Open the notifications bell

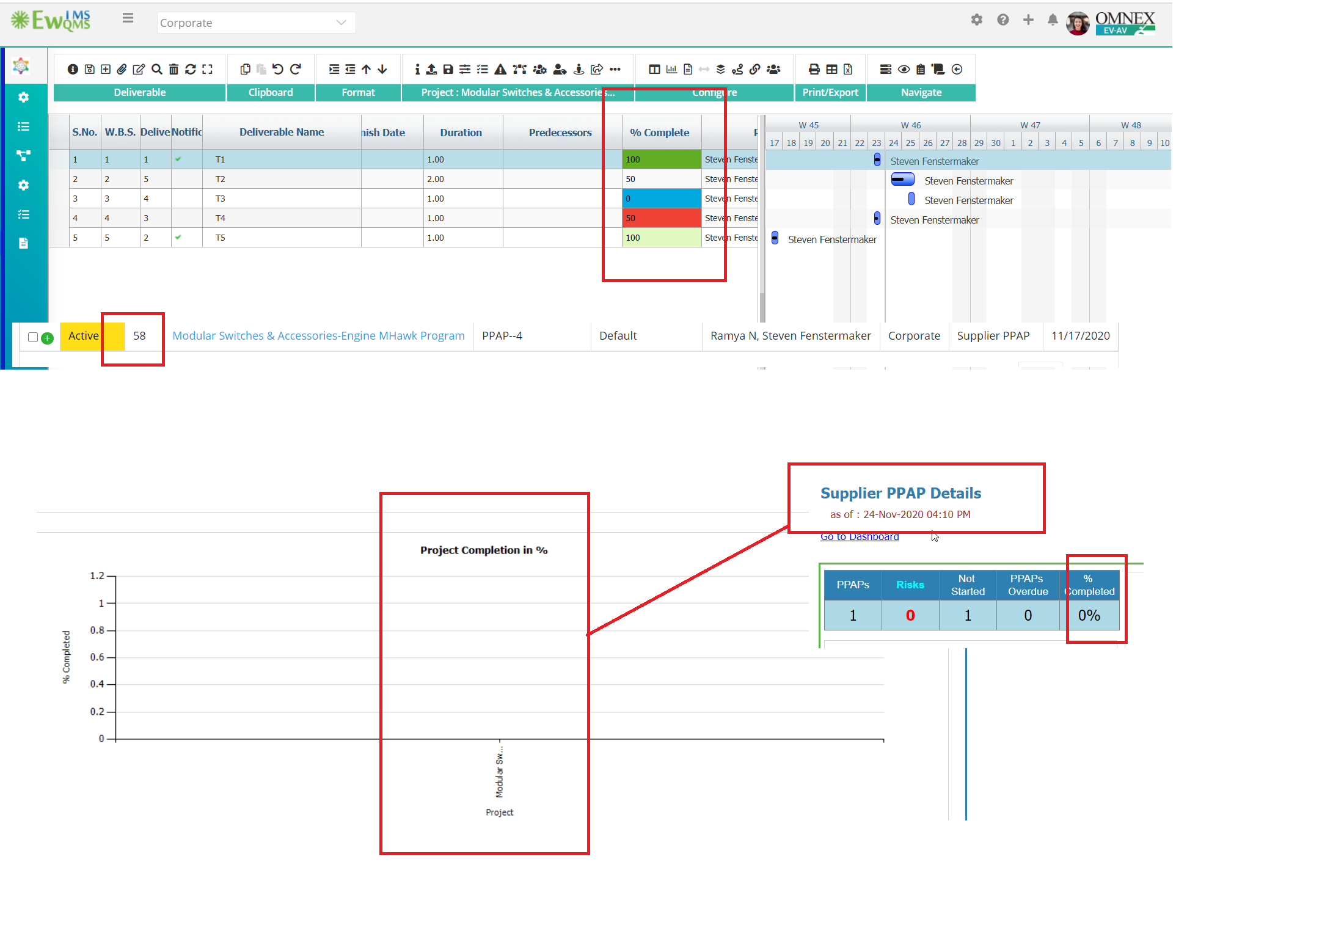1053,20
